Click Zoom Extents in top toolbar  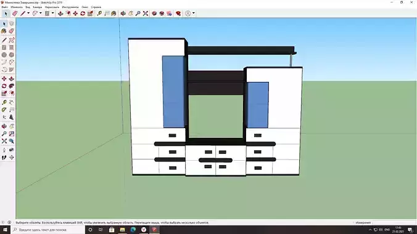coord(145,14)
